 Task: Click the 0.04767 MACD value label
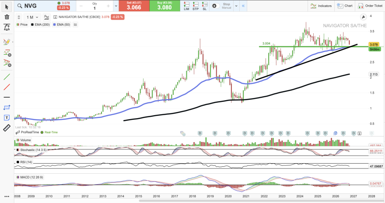[x=376, y=183]
